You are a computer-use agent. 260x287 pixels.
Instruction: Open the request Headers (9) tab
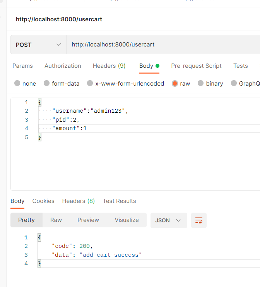(x=109, y=66)
